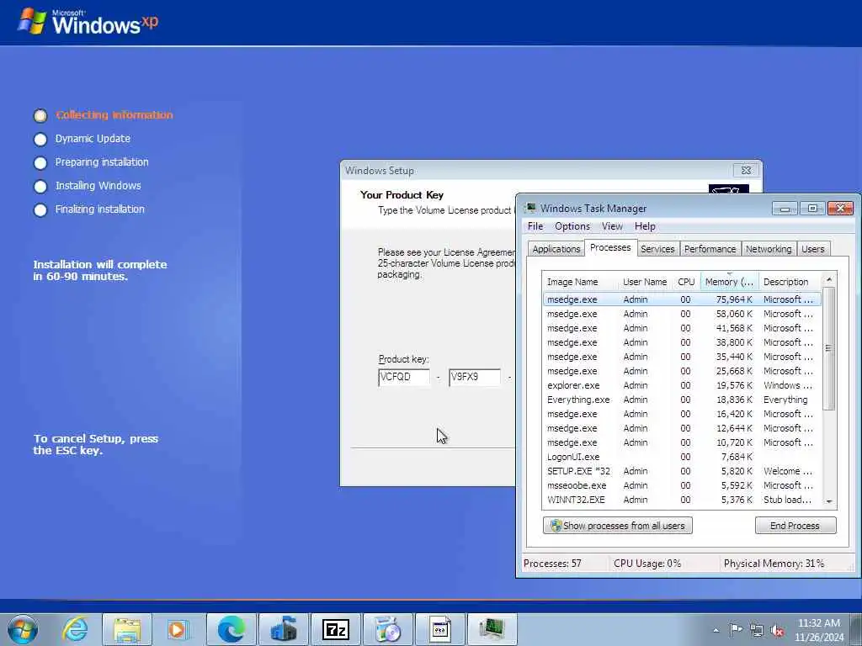This screenshot has height=646, width=862.
Task: Switch to the Services tab
Action: [x=657, y=249]
